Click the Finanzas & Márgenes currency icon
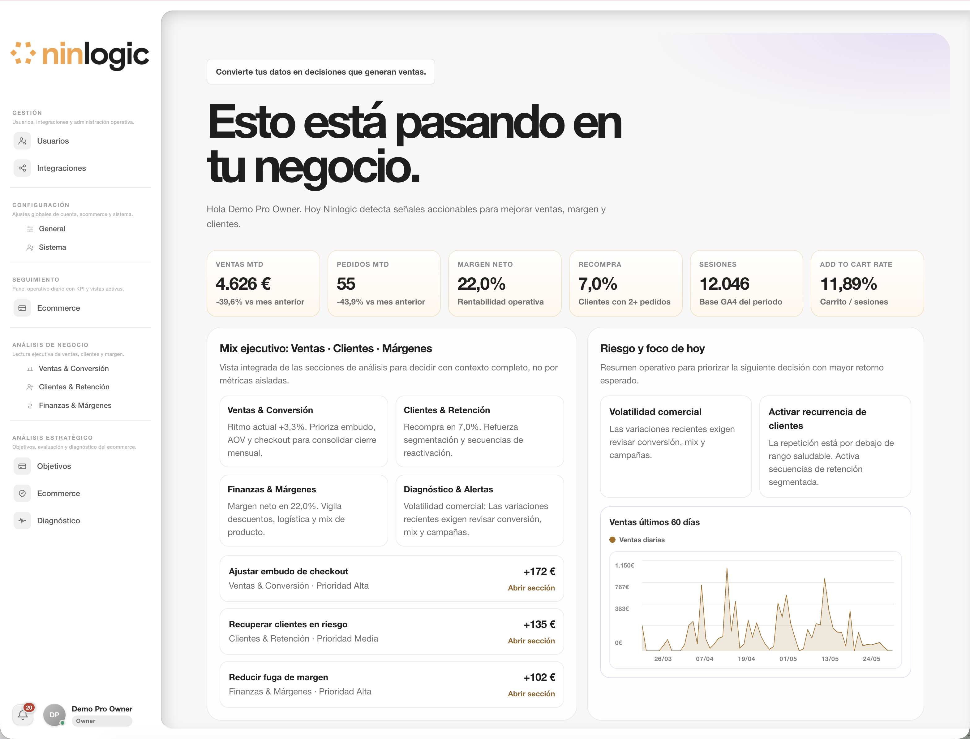The height and width of the screenshot is (739, 970). (x=30, y=406)
